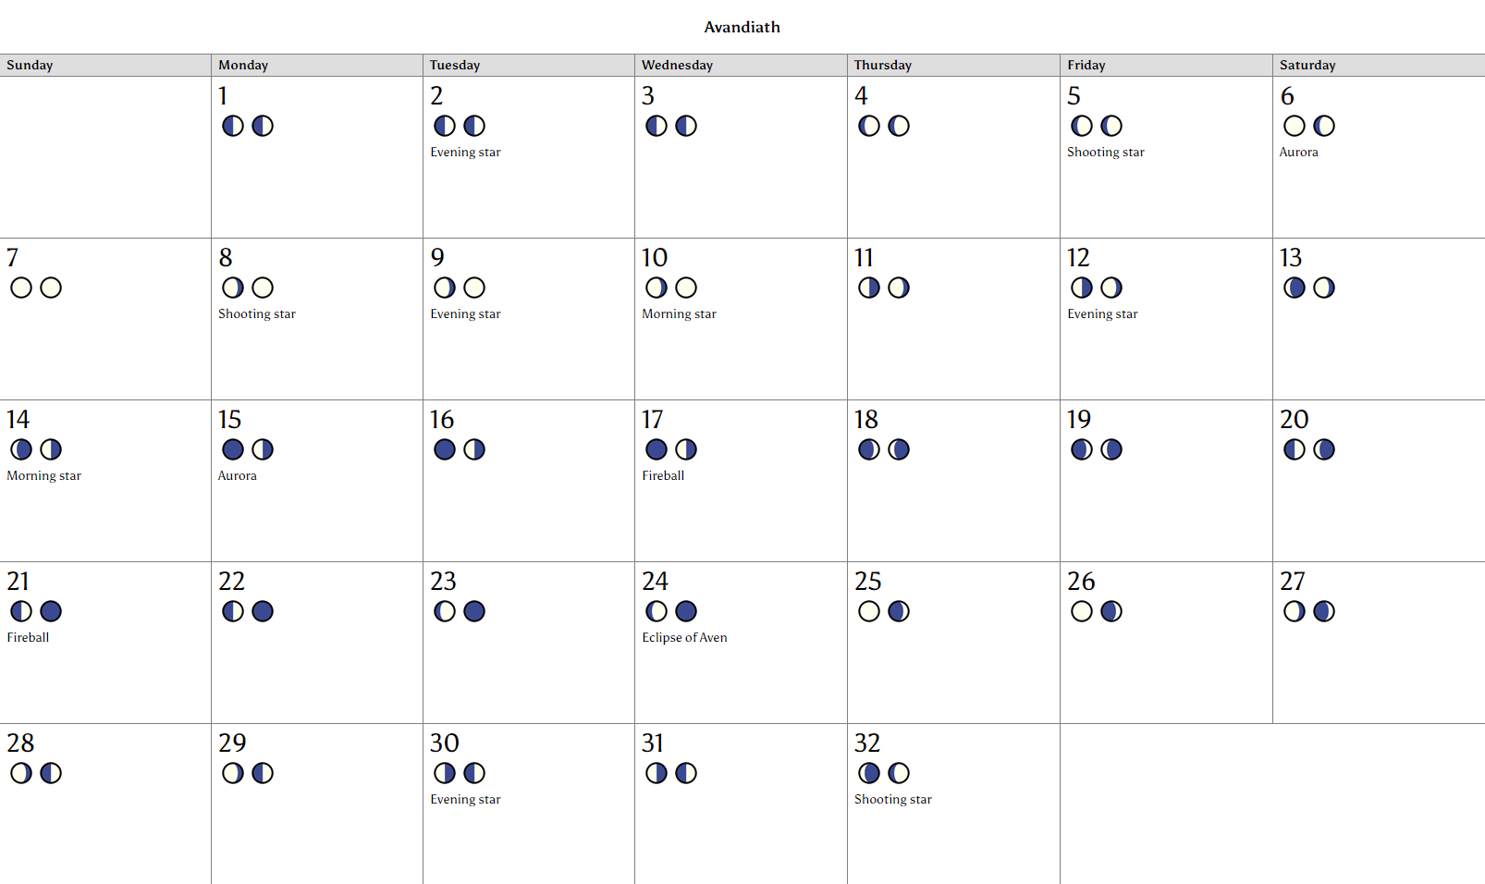
Task: Open the Eclipse of Aven event
Action: [x=684, y=637]
